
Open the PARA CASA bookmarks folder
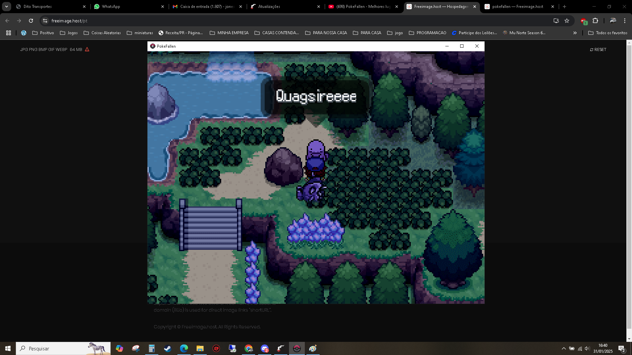367,33
